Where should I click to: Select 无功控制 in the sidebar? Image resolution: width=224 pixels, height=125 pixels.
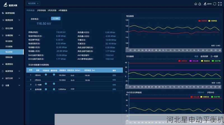9,47
